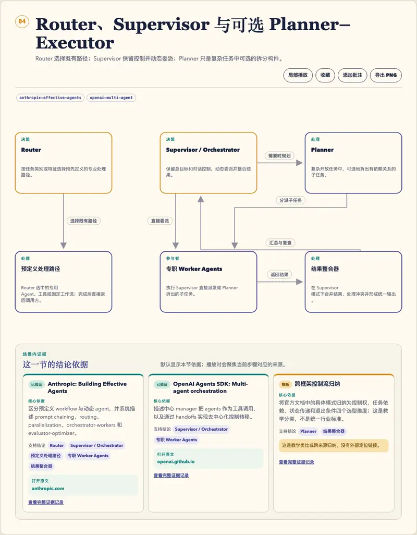
Task: Click the 返回结果 edge label
Action: [x=279, y=274]
